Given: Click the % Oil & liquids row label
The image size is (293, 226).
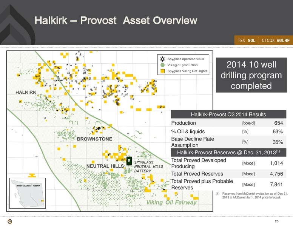Looking at the screenshot, I should [x=188, y=132].
